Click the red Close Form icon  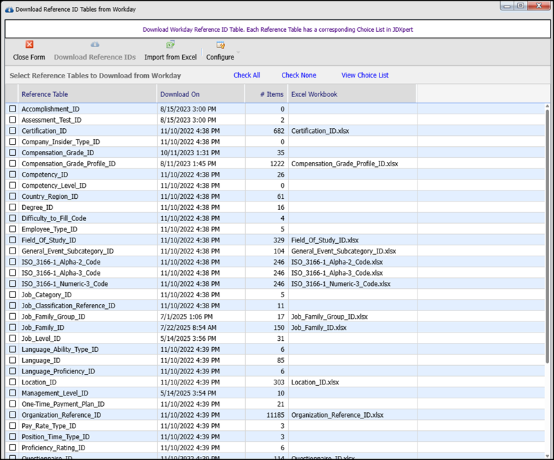pyautogui.click(x=29, y=44)
